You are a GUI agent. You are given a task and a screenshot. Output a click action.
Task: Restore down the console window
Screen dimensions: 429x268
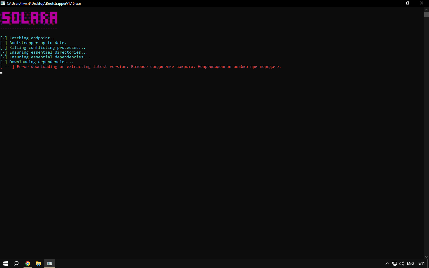(408, 3)
